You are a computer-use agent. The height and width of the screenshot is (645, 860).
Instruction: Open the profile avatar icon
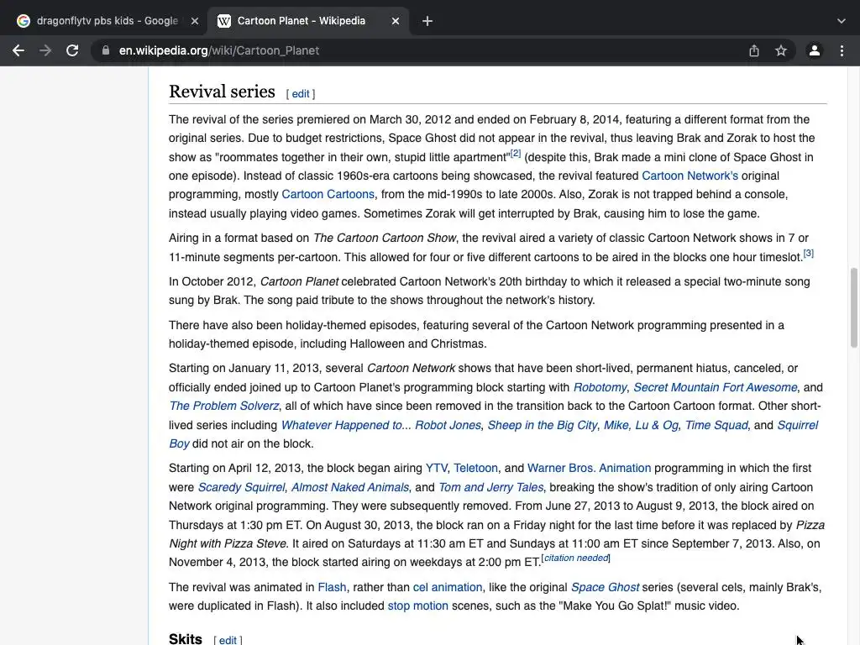click(815, 50)
